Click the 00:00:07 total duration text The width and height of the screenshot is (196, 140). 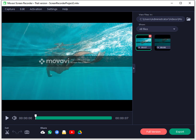(122, 118)
